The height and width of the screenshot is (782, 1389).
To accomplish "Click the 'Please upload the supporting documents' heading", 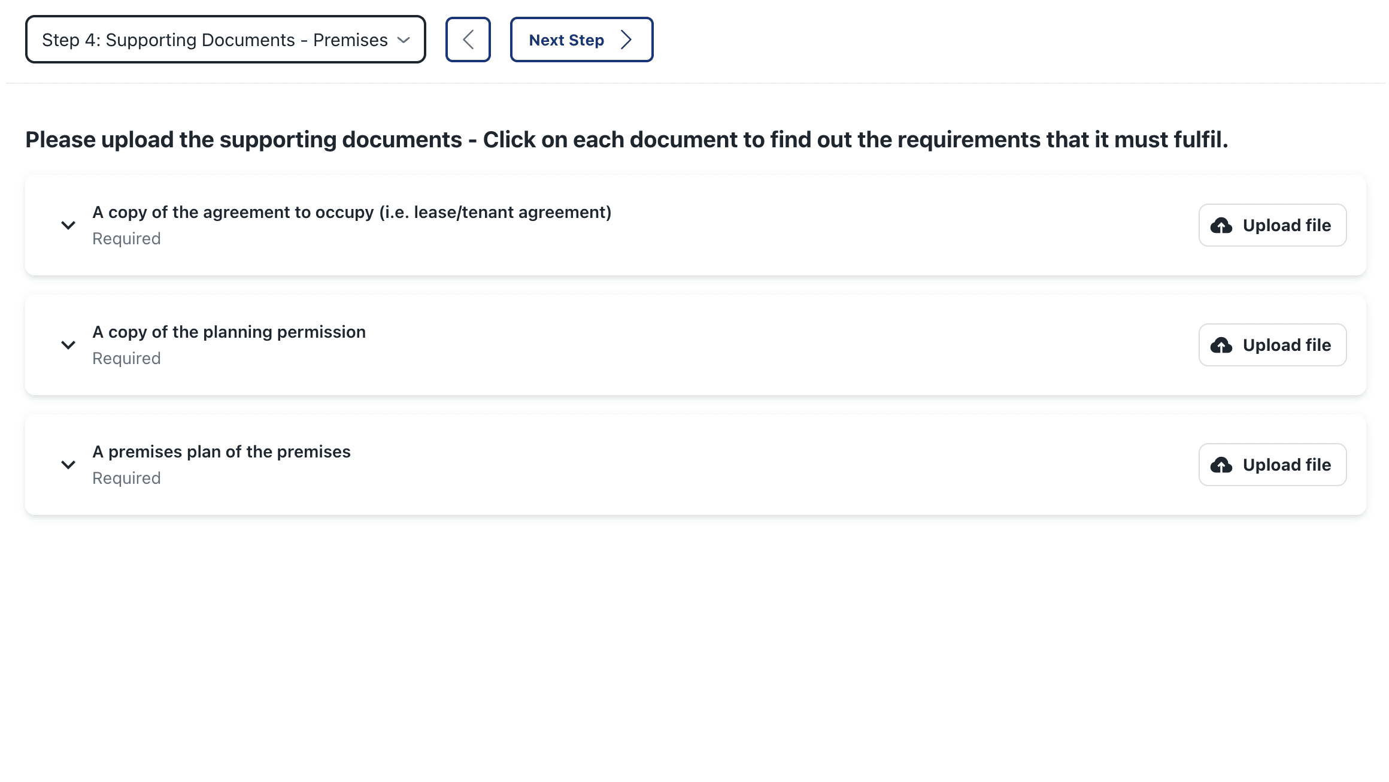I will pyautogui.click(x=626, y=140).
